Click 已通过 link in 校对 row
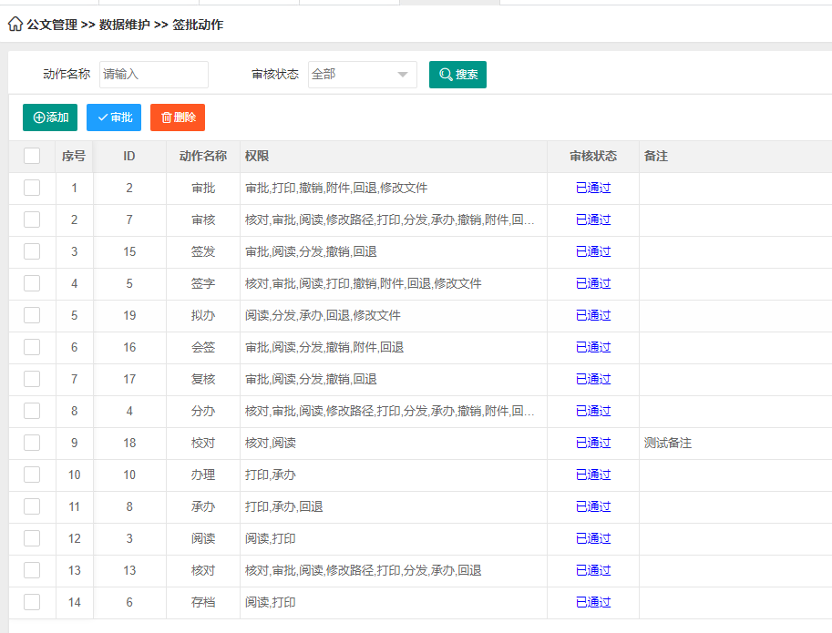Viewport: 832px width, 633px height. tap(593, 443)
